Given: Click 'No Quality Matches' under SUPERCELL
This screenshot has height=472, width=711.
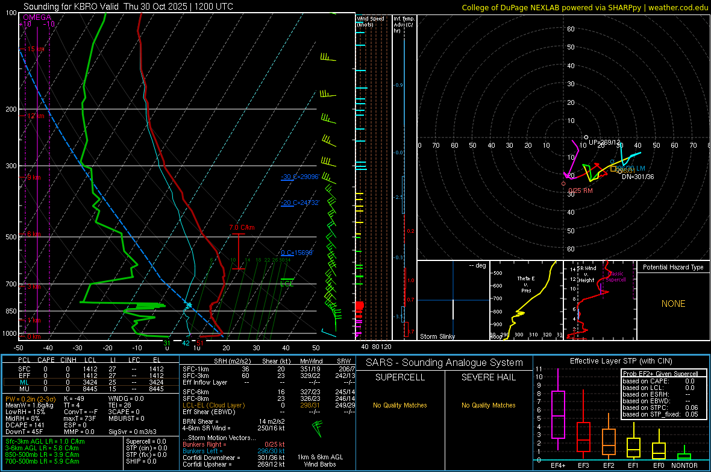Looking at the screenshot, I should click(x=400, y=405).
